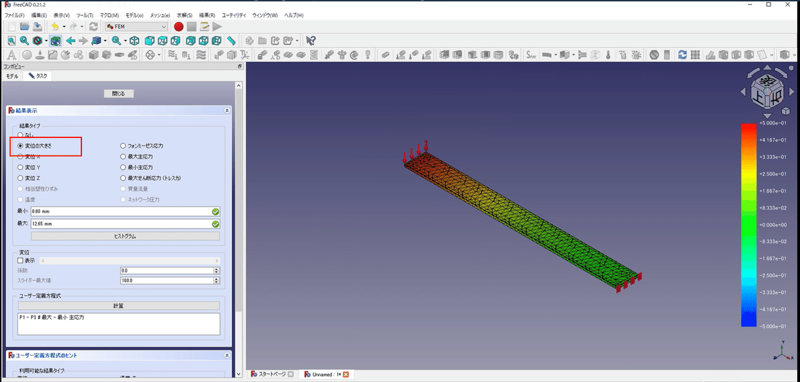Close the Unnamed : 1* document tab
The width and height of the screenshot is (800, 382).
[x=345, y=375]
